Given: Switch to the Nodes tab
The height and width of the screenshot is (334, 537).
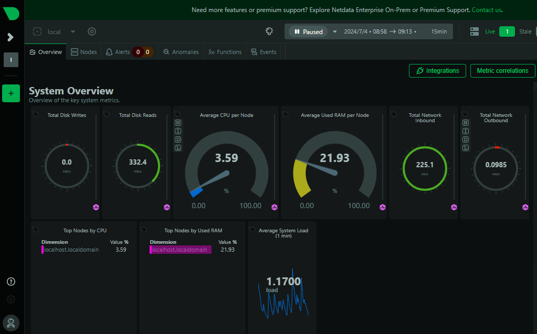Looking at the screenshot, I should 84,52.
